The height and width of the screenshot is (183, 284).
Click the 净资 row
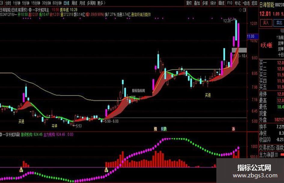click(271, 133)
